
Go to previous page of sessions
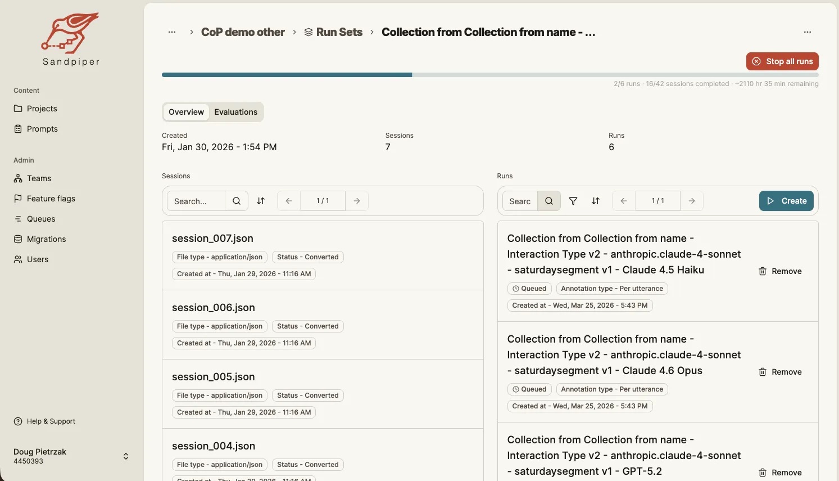[289, 201]
